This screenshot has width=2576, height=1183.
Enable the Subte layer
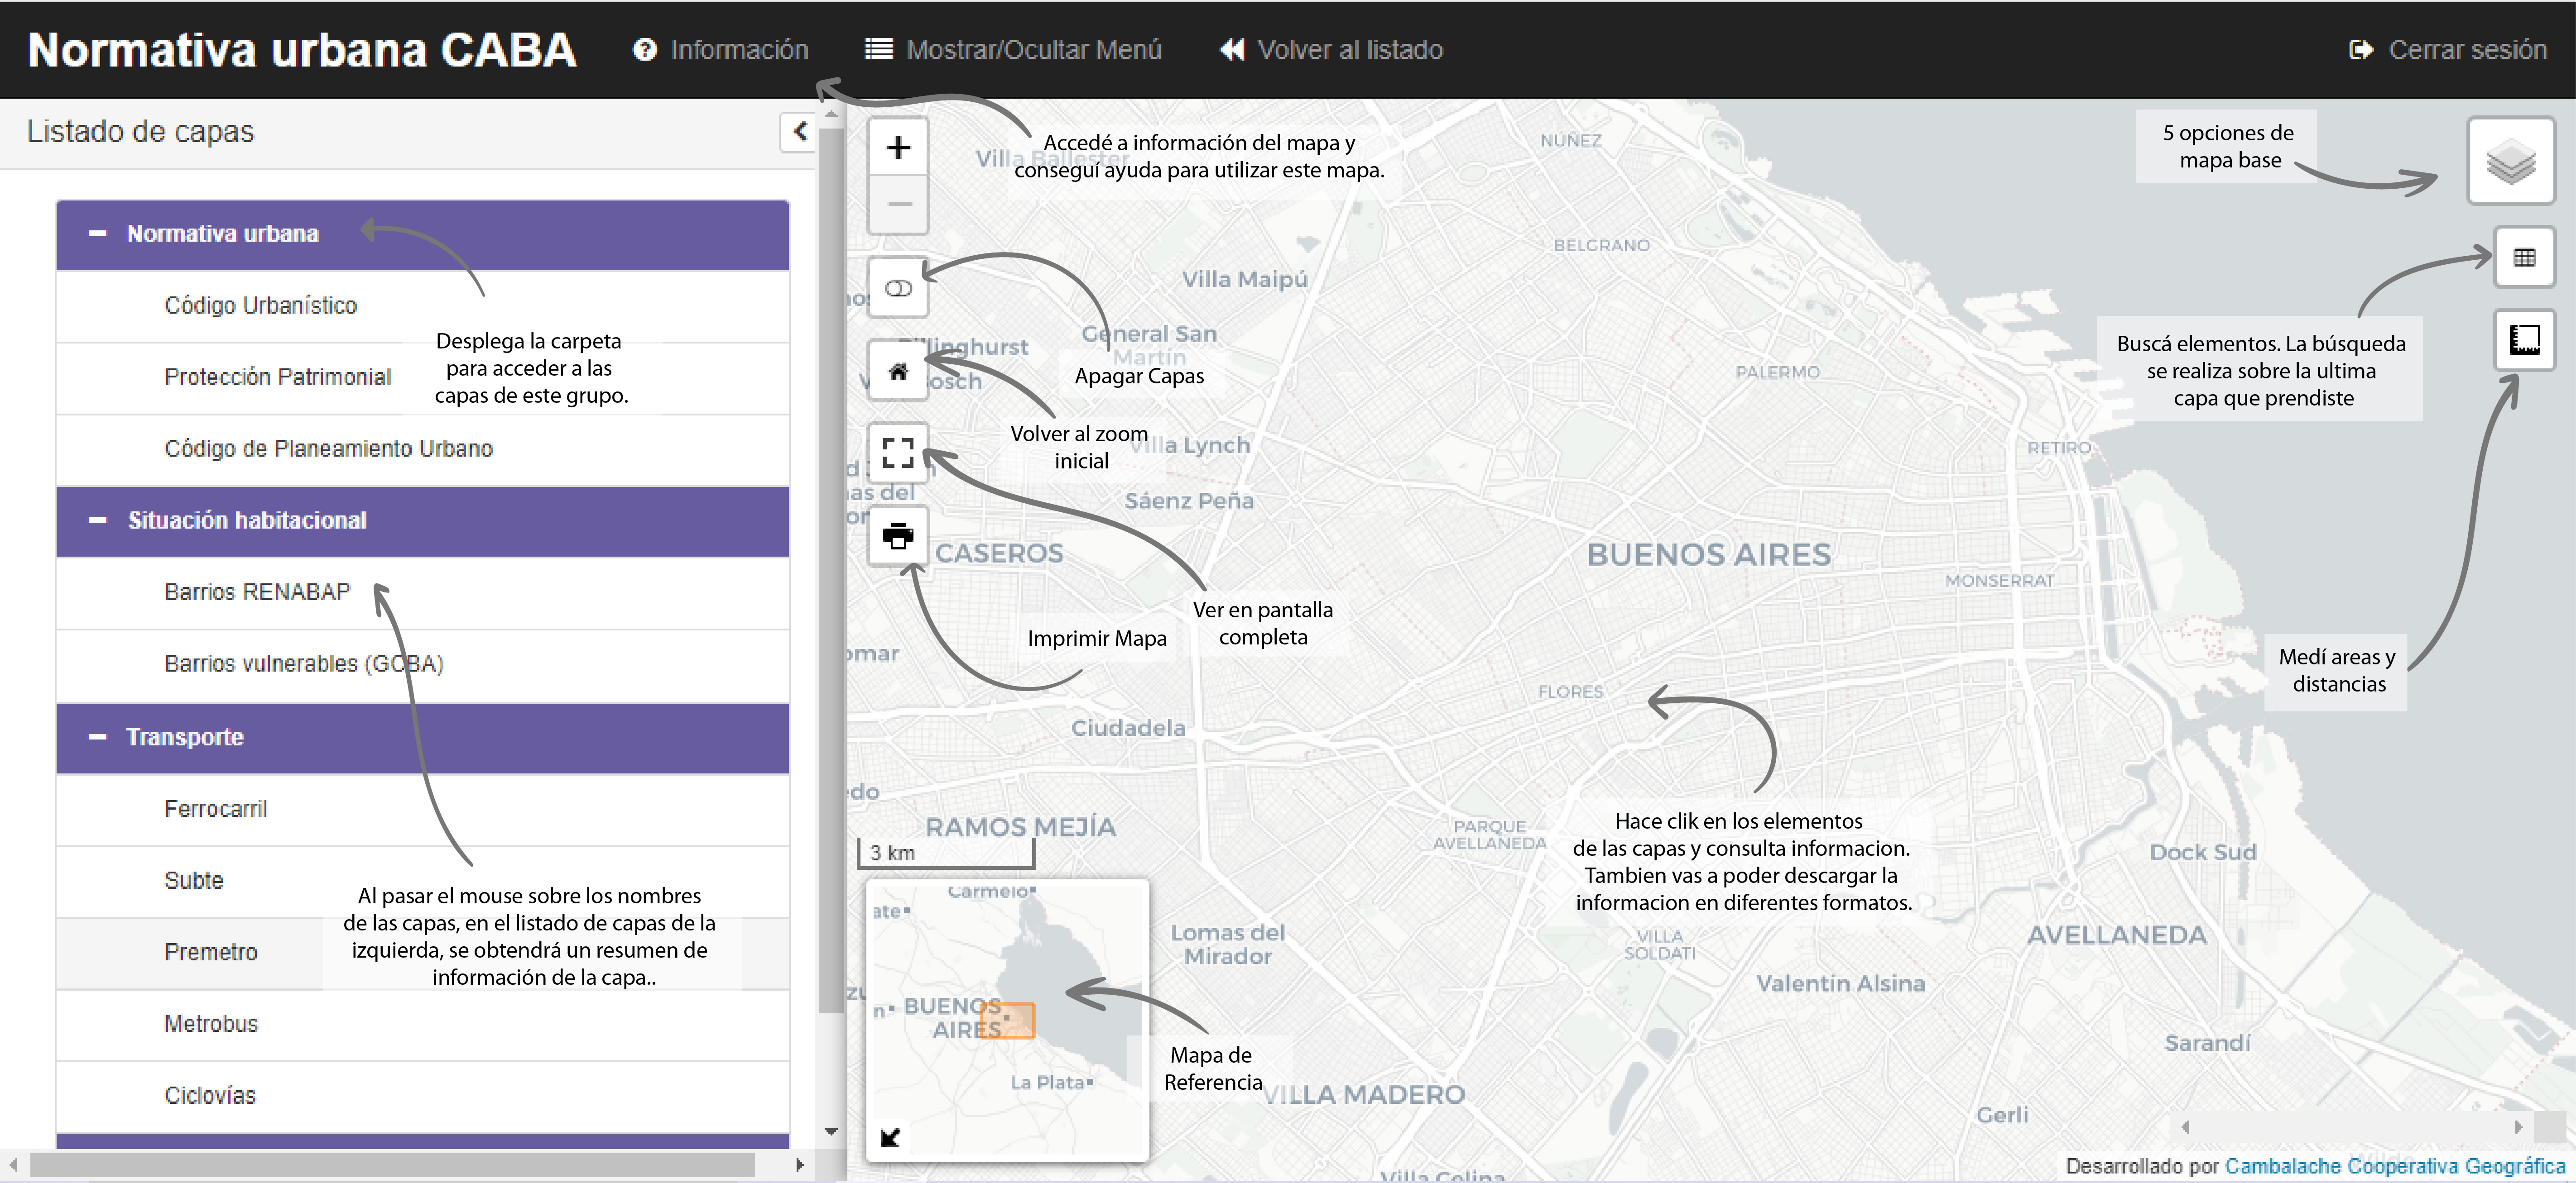(x=422, y=881)
